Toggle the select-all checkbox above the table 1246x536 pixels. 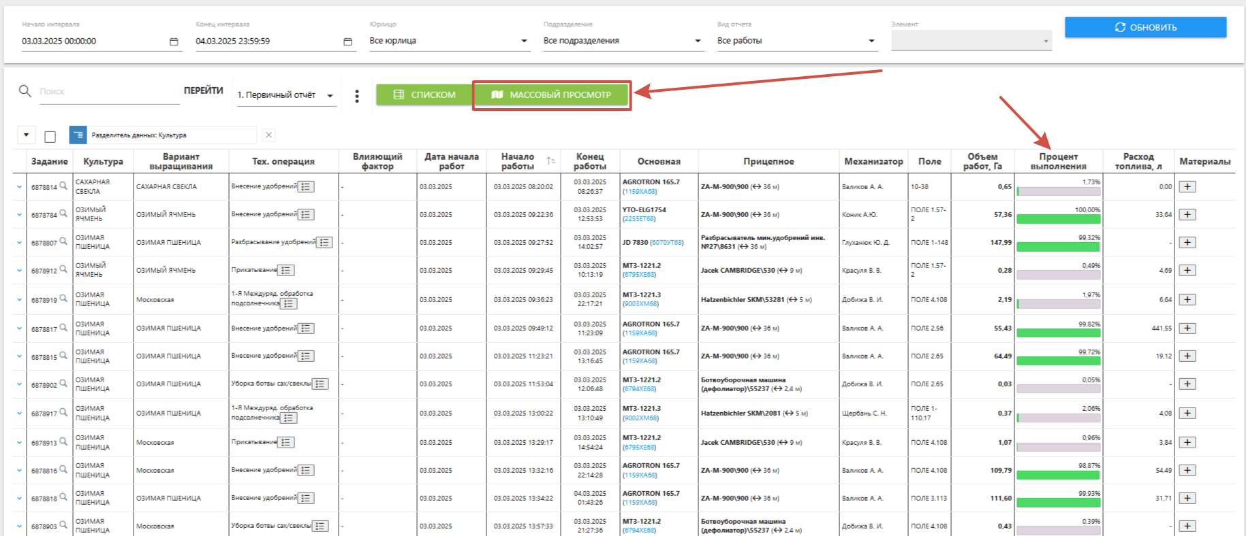[x=50, y=137]
